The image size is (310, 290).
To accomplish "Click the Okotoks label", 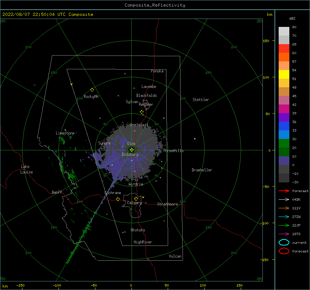I will click(138, 230).
